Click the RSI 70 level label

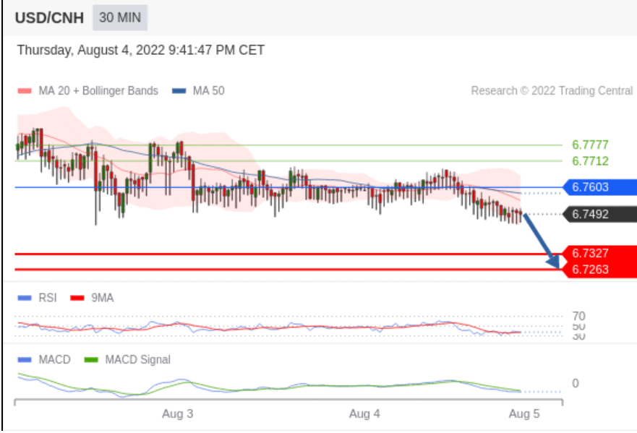tap(579, 316)
